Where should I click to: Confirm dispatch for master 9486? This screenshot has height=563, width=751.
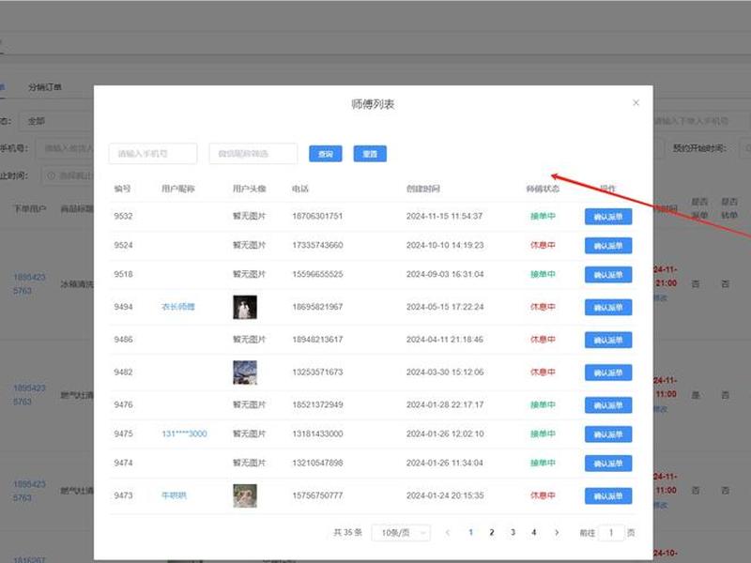pos(607,340)
